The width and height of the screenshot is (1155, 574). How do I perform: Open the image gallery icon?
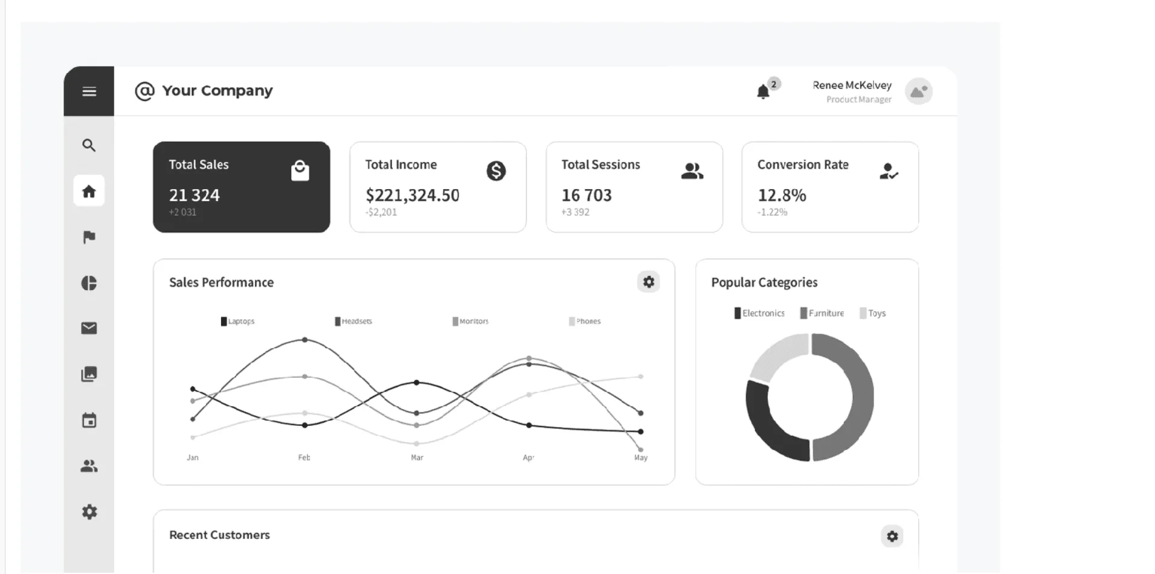point(89,374)
